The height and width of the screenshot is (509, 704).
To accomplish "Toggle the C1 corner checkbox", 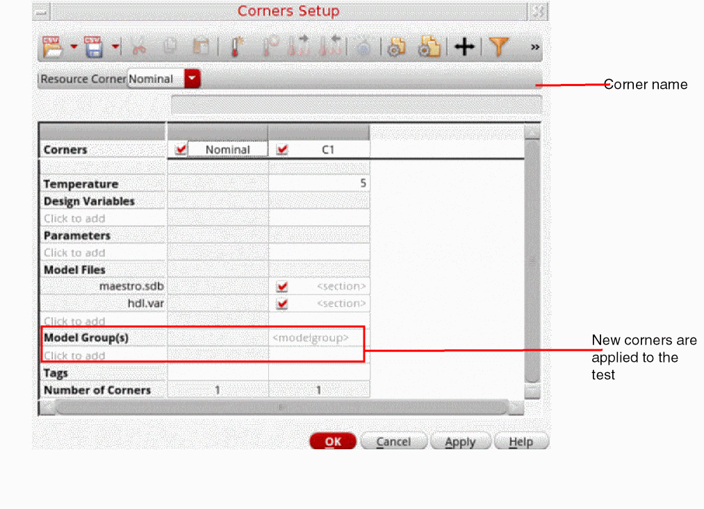I will click(282, 149).
